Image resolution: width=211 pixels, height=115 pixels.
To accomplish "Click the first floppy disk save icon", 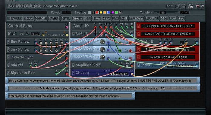I will [184, 6].
